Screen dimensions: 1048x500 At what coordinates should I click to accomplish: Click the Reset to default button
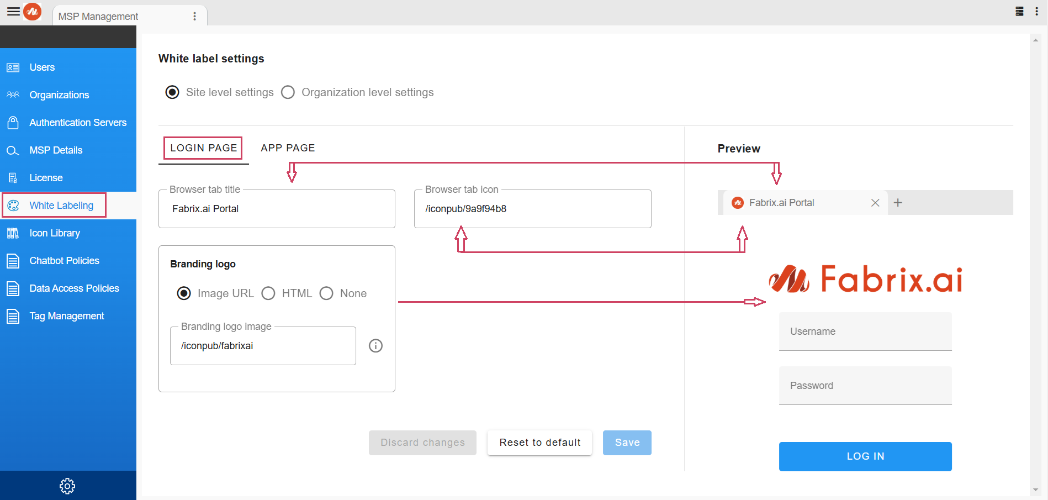pyautogui.click(x=539, y=443)
